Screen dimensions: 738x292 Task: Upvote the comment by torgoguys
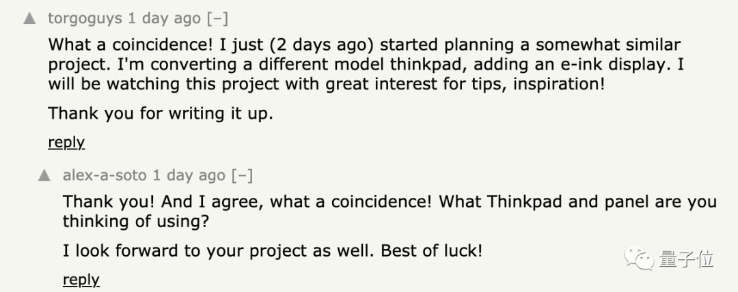click(x=29, y=18)
